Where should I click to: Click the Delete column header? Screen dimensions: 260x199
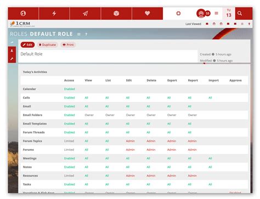point(151,81)
